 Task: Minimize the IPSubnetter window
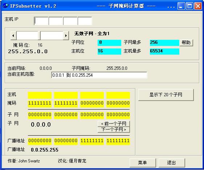(181, 6)
